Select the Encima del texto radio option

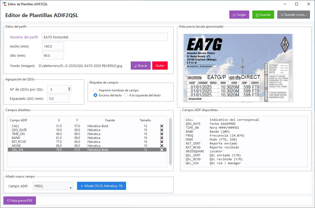coord(95,95)
